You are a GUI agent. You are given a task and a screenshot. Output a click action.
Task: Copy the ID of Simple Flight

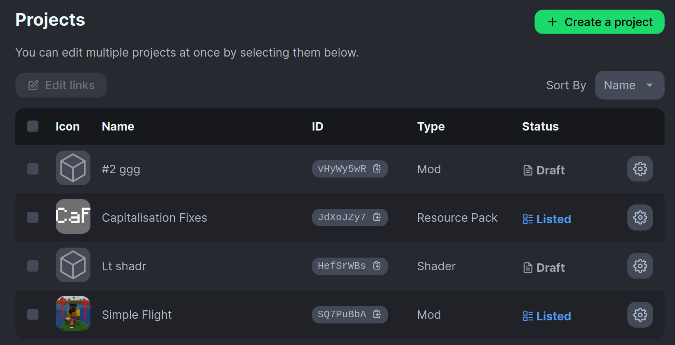point(377,314)
